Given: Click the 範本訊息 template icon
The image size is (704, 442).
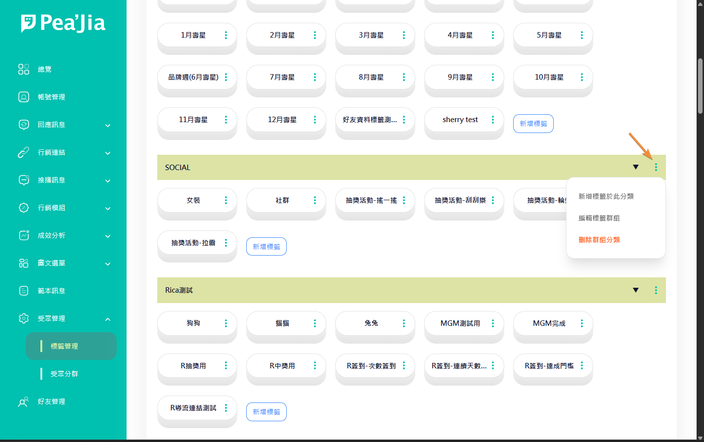Looking at the screenshot, I should pyautogui.click(x=24, y=291).
